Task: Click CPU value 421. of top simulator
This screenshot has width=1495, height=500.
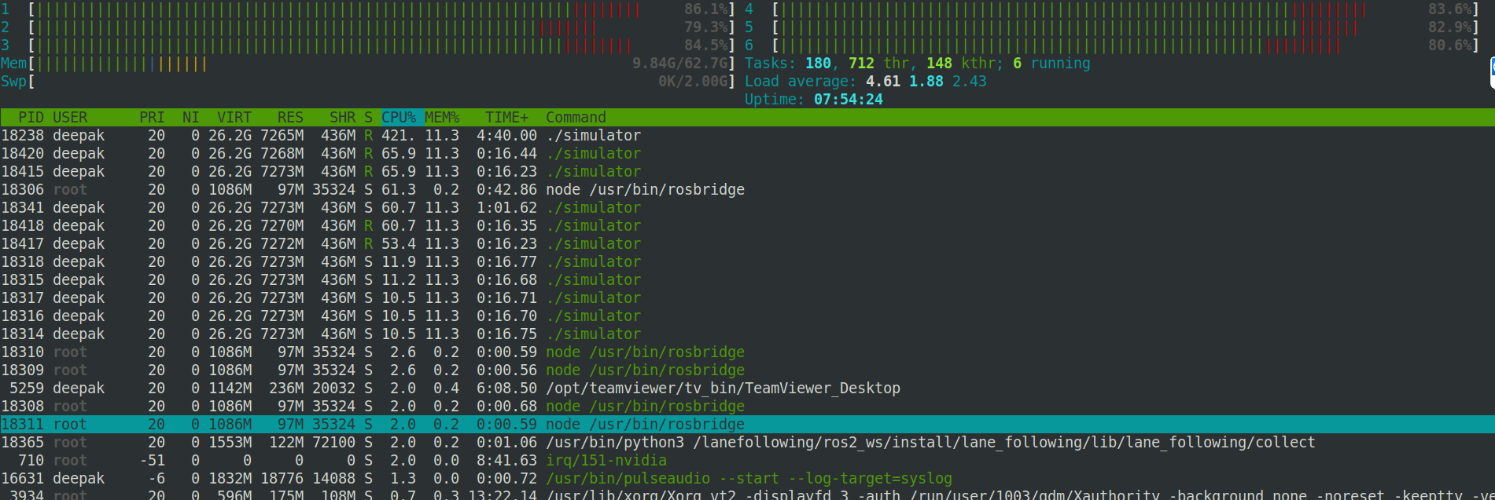Action: [398, 136]
